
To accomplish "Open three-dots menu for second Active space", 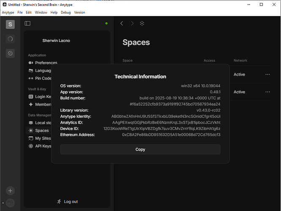I will 267,92.
